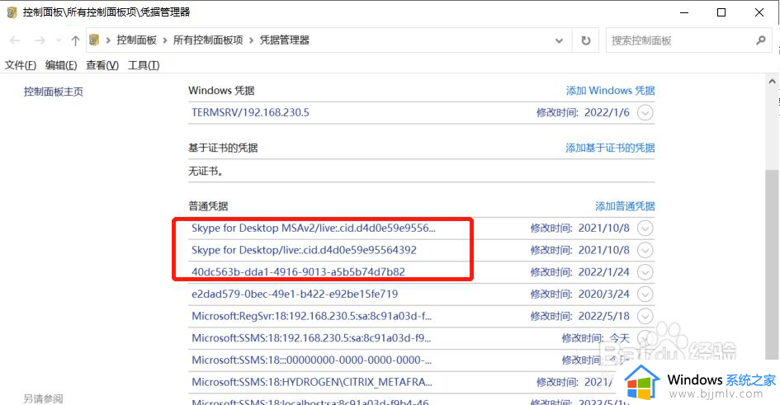The image size is (780, 405).
Task: Maximize the Credential Manager window
Action: (721, 12)
